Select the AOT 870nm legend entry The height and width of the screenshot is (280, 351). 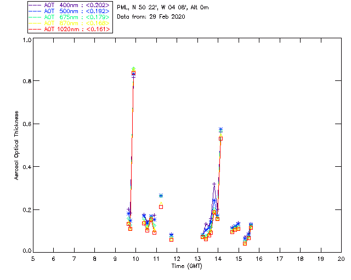70,23
